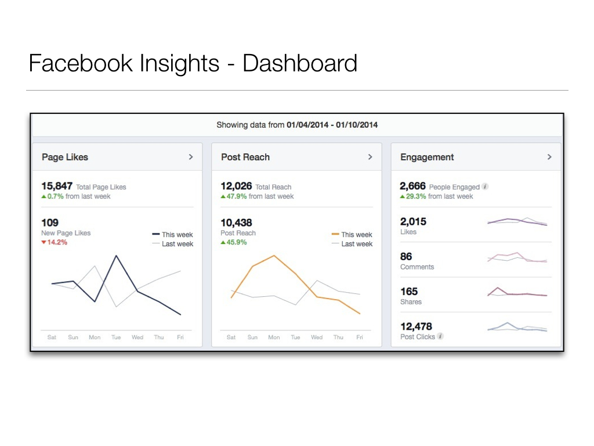Click the dark blue This week legend swatch
Image resolution: width=594 pixels, height=446 pixels.
[155, 235]
